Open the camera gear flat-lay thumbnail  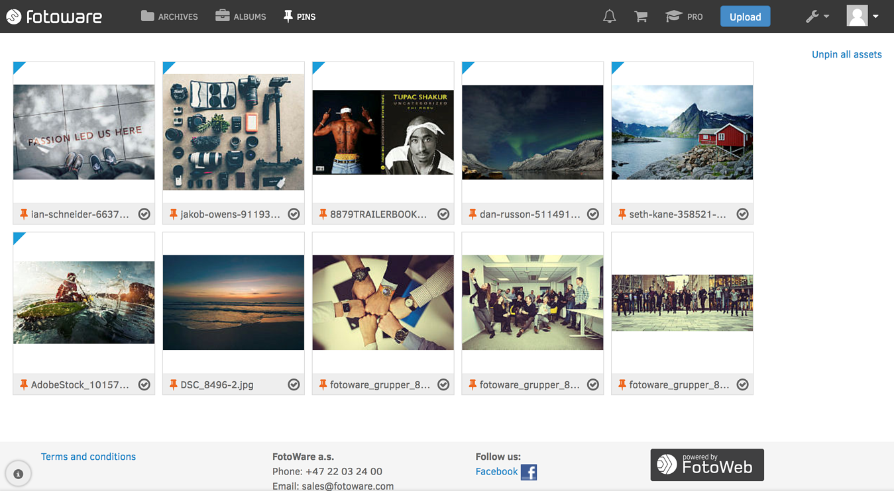233,132
